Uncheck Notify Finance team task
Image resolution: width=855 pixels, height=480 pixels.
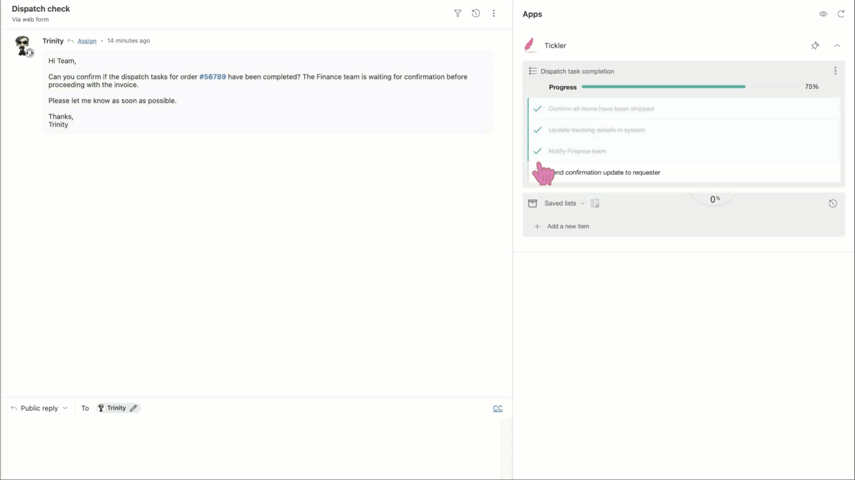pyautogui.click(x=537, y=151)
